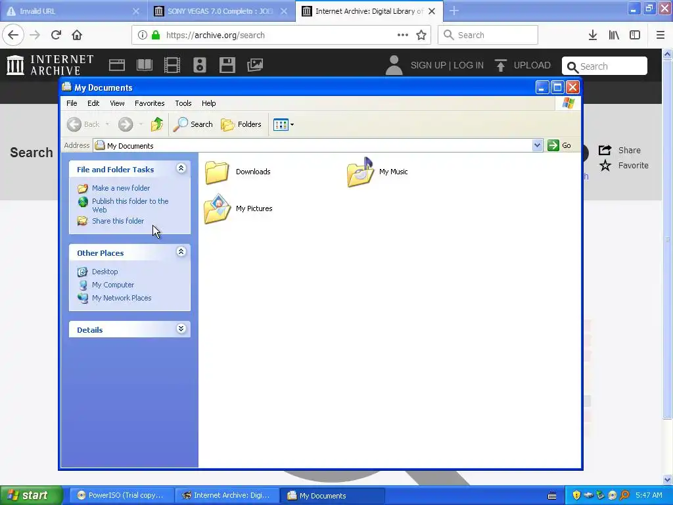Click the Forward arrow in My Documents

point(126,124)
